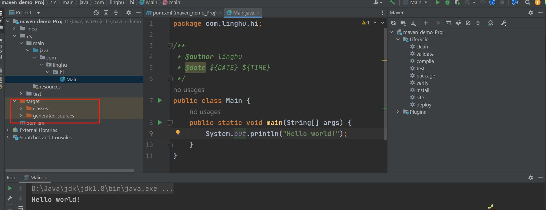Image resolution: width=546 pixels, height=210 pixels.
Task: Expand the test folder in Project tree
Action: (x=21, y=94)
